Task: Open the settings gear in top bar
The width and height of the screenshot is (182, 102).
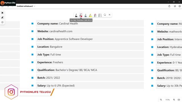Action: click(x=179, y=6)
